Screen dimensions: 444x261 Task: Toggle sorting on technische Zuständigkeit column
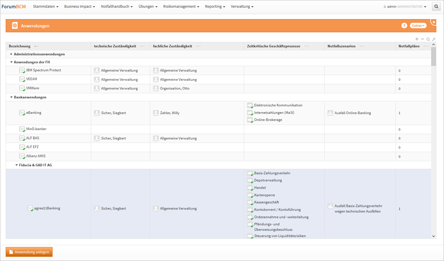[x=142, y=46]
